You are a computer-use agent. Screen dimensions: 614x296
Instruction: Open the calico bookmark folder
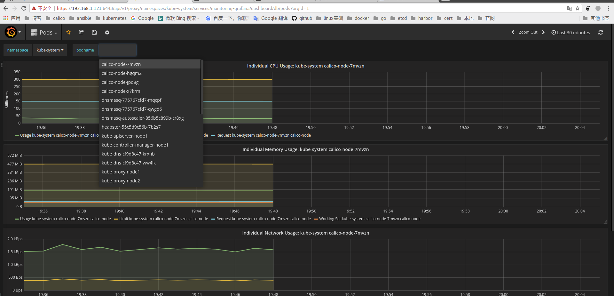[55, 18]
